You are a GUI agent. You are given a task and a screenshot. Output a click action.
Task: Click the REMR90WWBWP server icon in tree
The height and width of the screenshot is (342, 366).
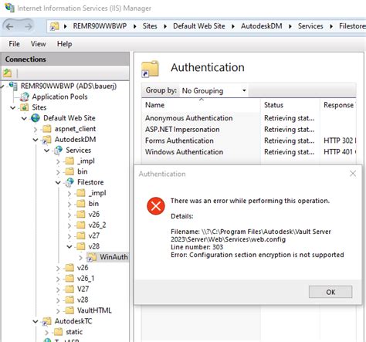coord(13,86)
